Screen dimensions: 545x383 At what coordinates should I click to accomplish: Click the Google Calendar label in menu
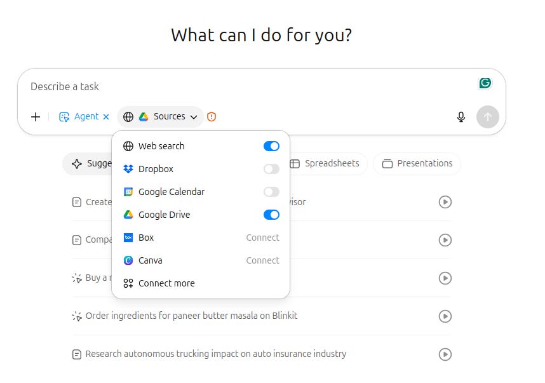tap(172, 192)
